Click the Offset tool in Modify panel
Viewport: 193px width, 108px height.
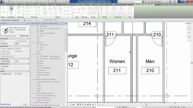(x=50, y=8)
